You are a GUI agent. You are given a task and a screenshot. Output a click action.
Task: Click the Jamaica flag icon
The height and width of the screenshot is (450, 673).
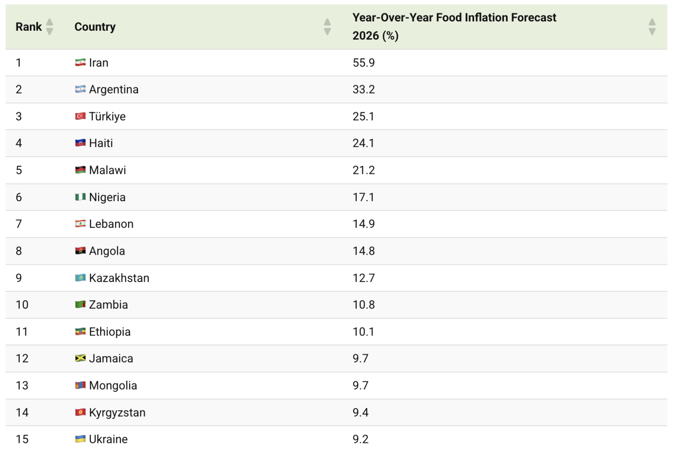pyautogui.click(x=80, y=358)
